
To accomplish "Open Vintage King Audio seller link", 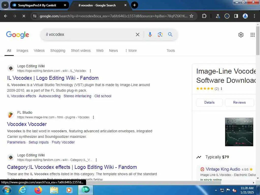I will tap(223, 169).
